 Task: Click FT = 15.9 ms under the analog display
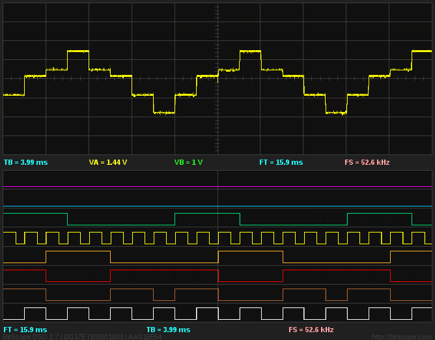281,162
